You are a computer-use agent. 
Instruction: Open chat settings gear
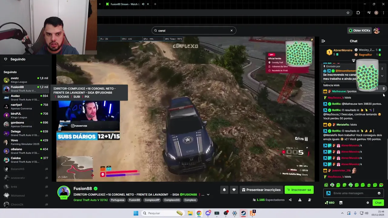tap(368, 203)
